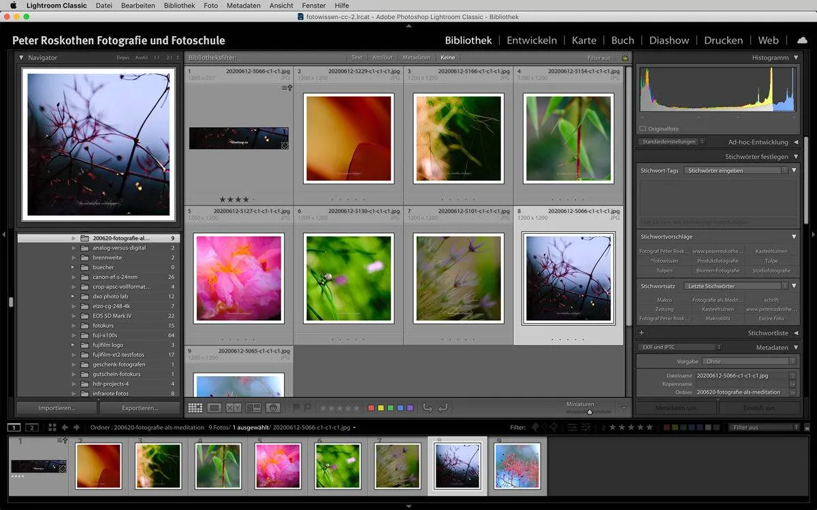The width and height of the screenshot is (817, 510).
Task: Select the Grid view icon in the toolbar
Action: pyautogui.click(x=196, y=407)
